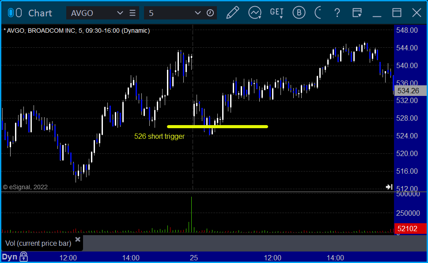Click the 540.00 price axis label
Screen dimensions: 428x263
407,65
